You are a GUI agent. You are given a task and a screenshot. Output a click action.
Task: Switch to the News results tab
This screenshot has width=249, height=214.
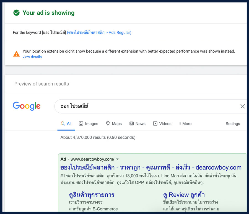(x=138, y=123)
